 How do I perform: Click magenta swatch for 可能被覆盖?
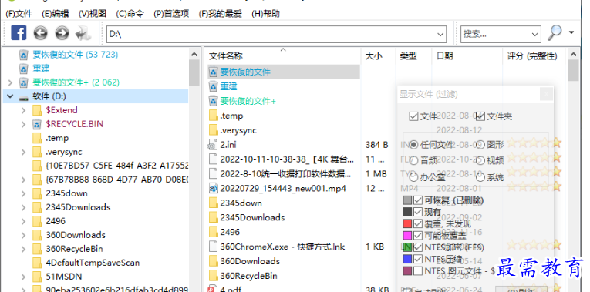point(407,236)
